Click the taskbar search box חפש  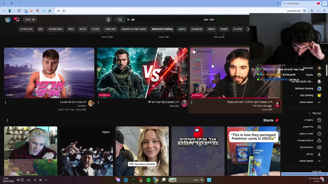point(186,180)
